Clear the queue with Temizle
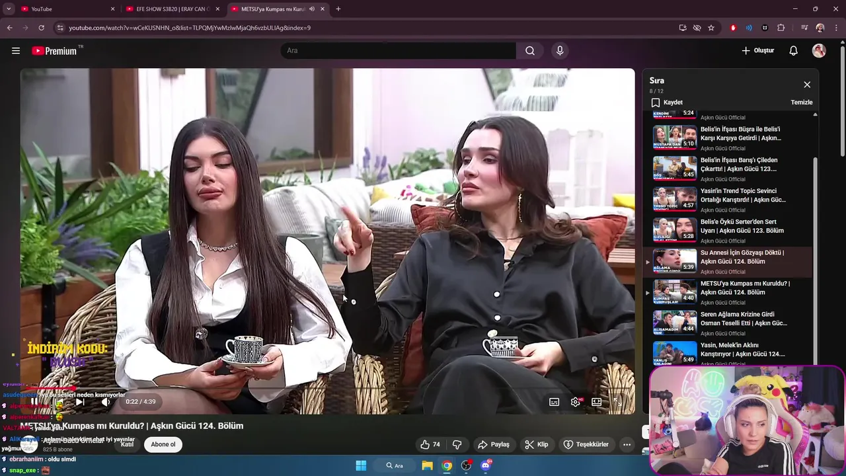 click(802, 102)
